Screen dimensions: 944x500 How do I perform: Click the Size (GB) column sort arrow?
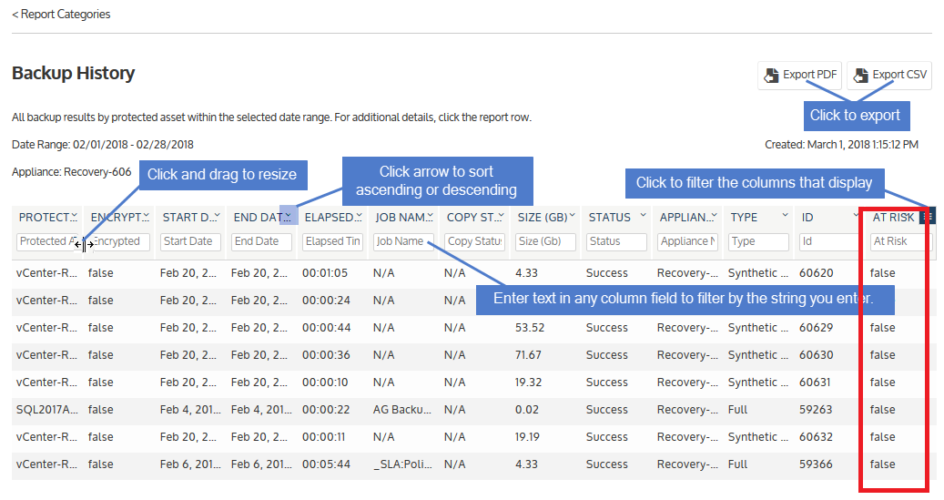tap(573, 217)
